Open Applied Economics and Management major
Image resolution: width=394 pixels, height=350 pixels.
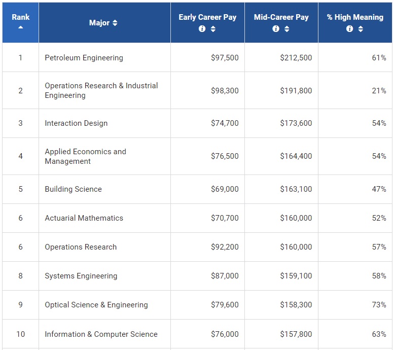(85, 156)
